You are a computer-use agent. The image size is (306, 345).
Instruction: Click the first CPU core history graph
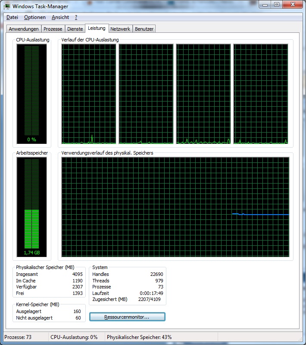point(89,94)
